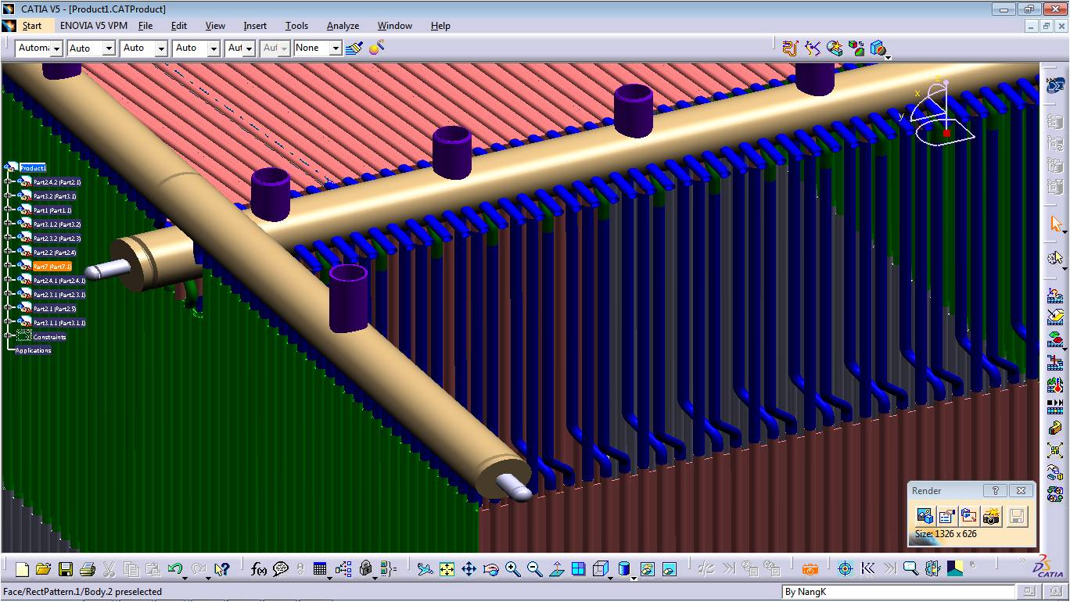The image size is (1070, 602).
Task: Toggle Swap visible space icon
Action: (x=669, y=569)
